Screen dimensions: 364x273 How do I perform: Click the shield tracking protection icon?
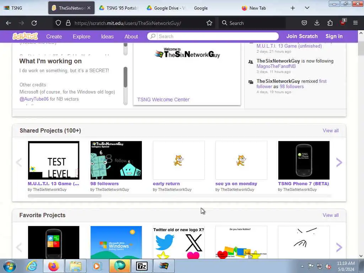(x=58, y=23)
